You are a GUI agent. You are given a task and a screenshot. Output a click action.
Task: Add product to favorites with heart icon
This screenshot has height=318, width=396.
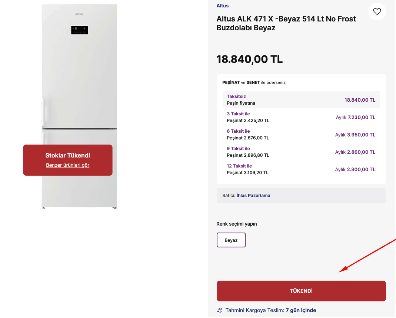[x=377, y=11]
